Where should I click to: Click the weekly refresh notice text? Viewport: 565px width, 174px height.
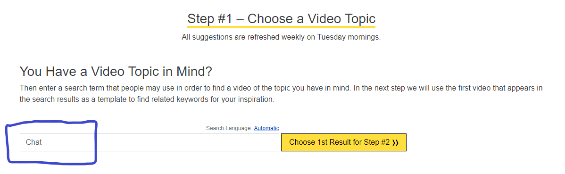click(281, 37)
